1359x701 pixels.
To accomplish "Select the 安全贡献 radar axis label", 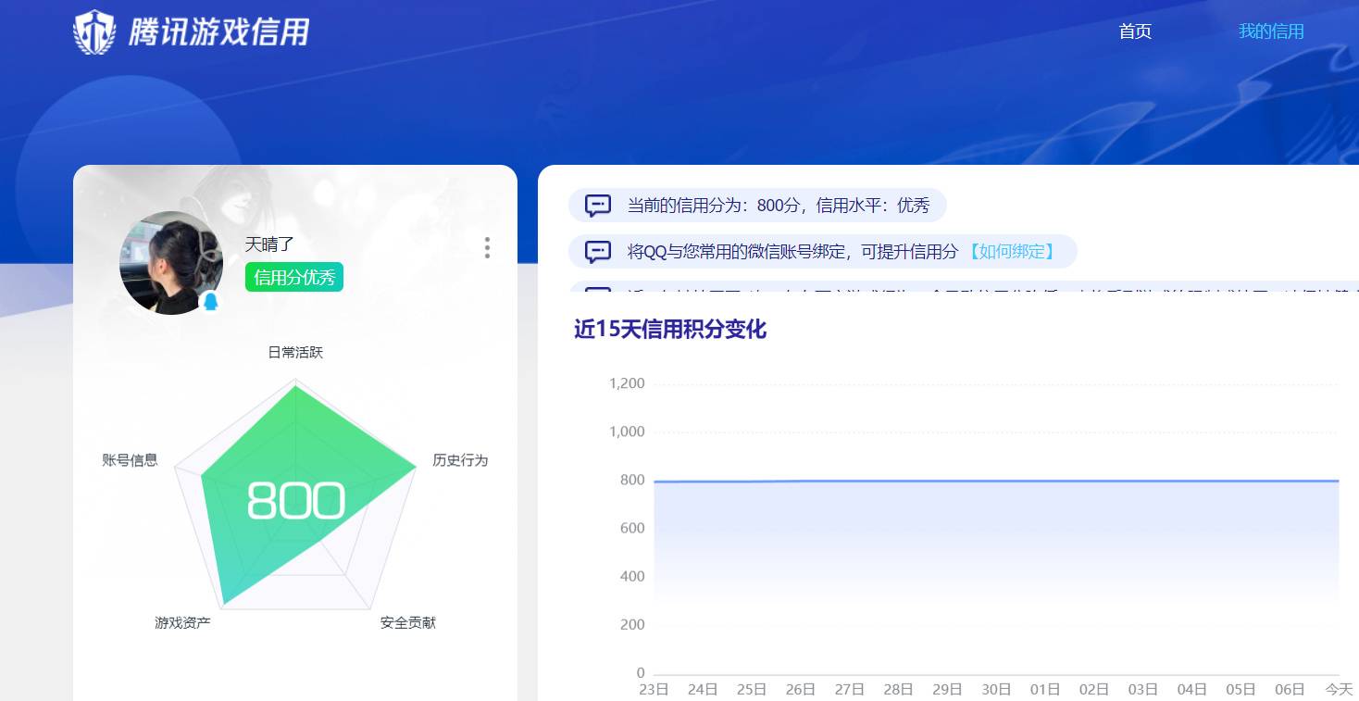I will point(407,622).
